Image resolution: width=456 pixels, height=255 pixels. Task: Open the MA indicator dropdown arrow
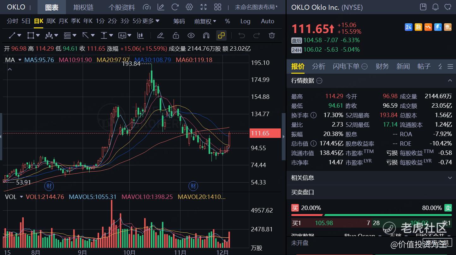point(20,60)
